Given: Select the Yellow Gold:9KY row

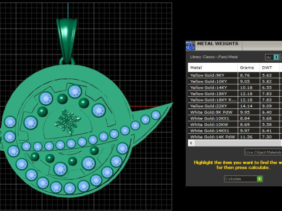Looking at the screenshot, I should coord(234,75).
